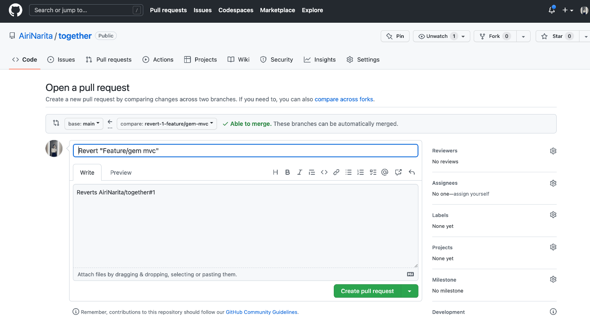This screenshot has width=590, height=317.
Task: Click Issues in the top navigation
Action: (x=203, y=10)
